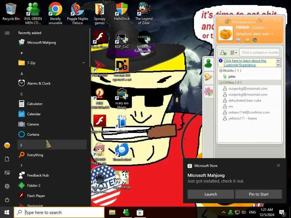Expand the 7-Zip folder in Start menu

coord(52,63)
